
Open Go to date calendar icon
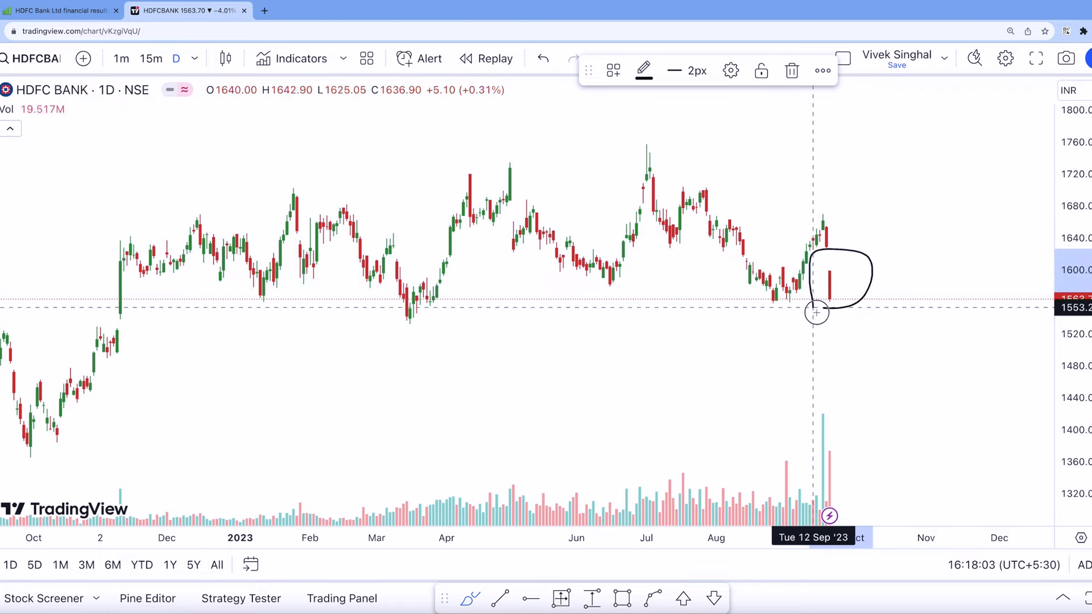click(251, 565)
